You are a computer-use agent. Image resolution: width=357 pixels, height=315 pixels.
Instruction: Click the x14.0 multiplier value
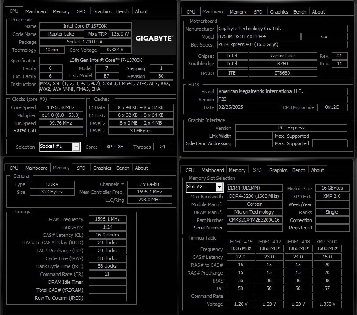61,115
